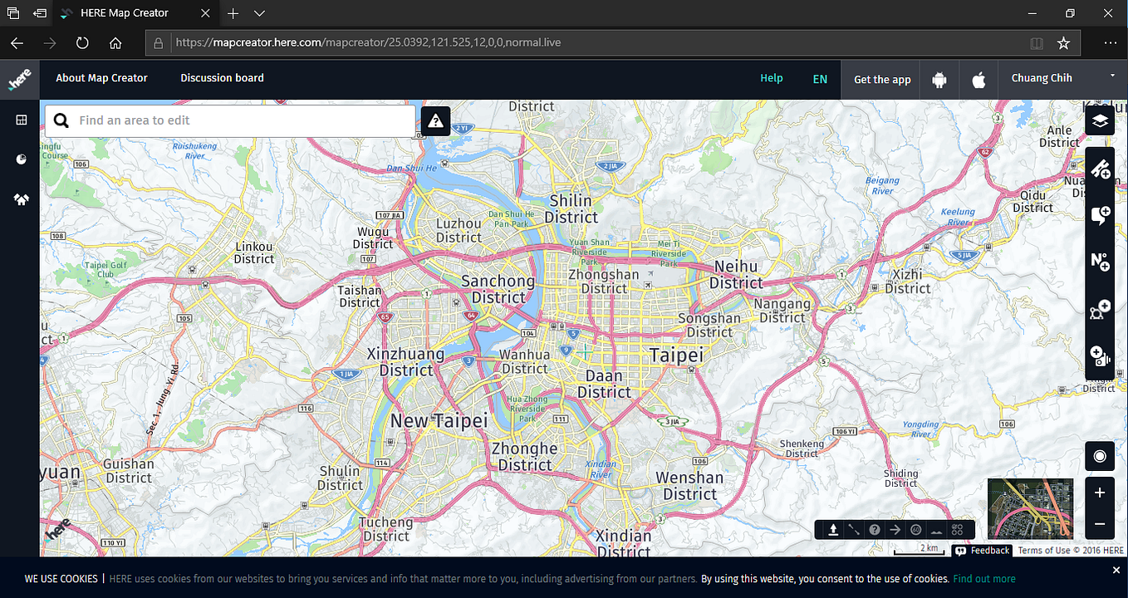Click the report a problem warning icon
The height and width of the screenshot is (598, 1128).
coord(435,120)
